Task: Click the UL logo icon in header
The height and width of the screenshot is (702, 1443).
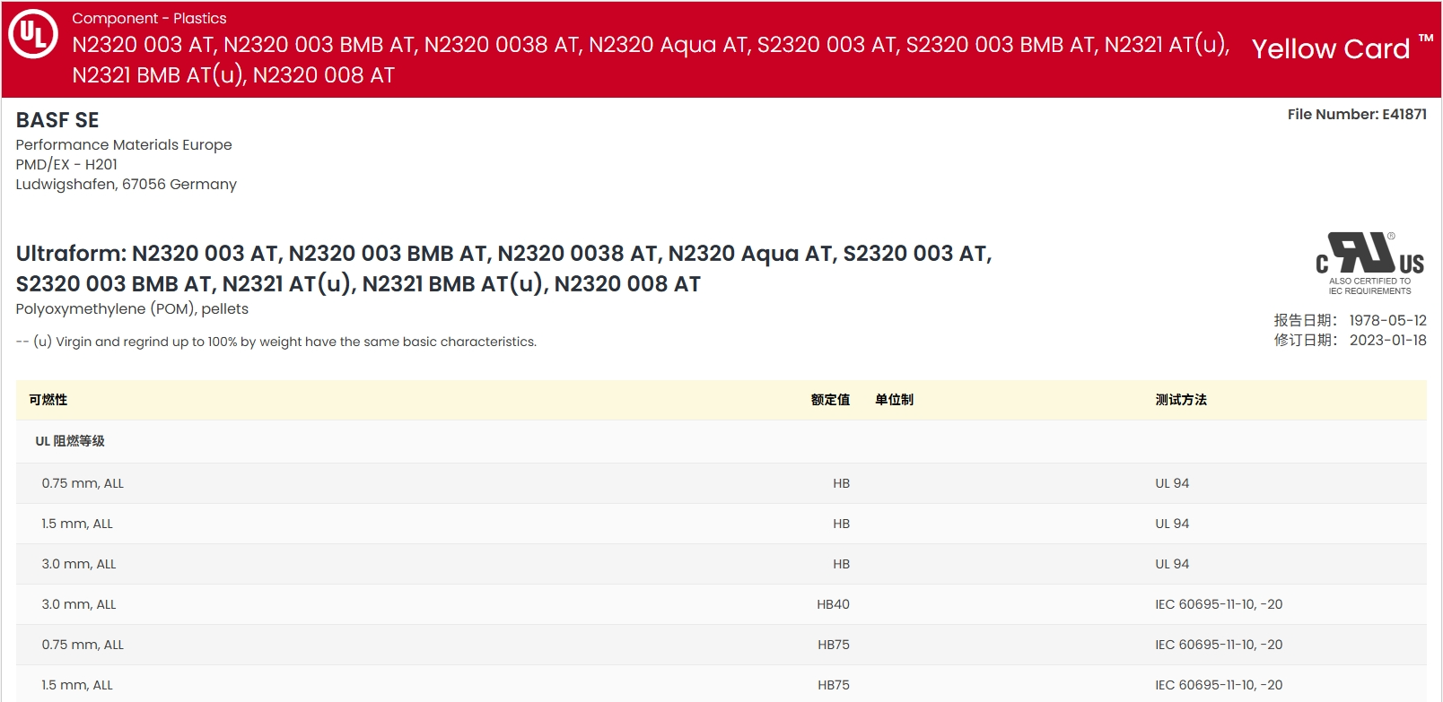Action: [x=33, y=34]
